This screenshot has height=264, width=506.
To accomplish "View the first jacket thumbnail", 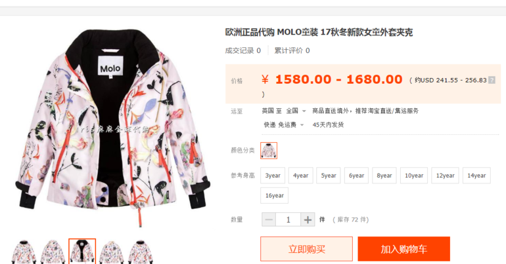I will click(24, 252).
